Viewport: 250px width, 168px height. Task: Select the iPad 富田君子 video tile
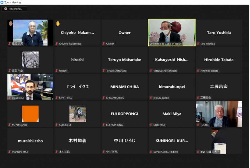click(x=219, y=141)
